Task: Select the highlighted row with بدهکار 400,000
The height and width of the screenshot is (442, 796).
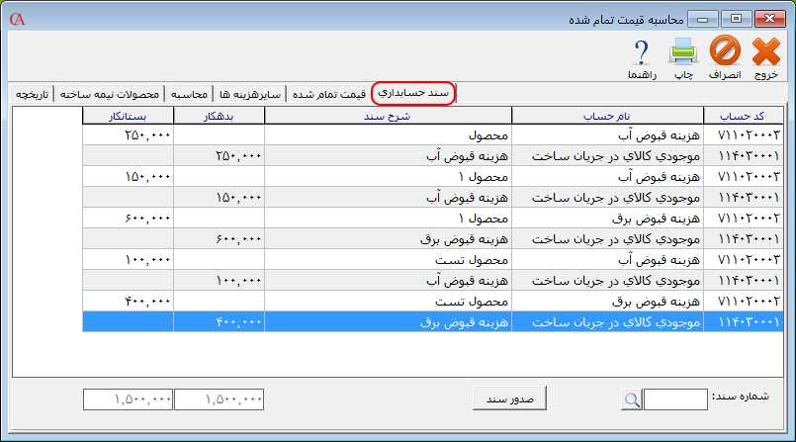Action: tap(432, 321)
